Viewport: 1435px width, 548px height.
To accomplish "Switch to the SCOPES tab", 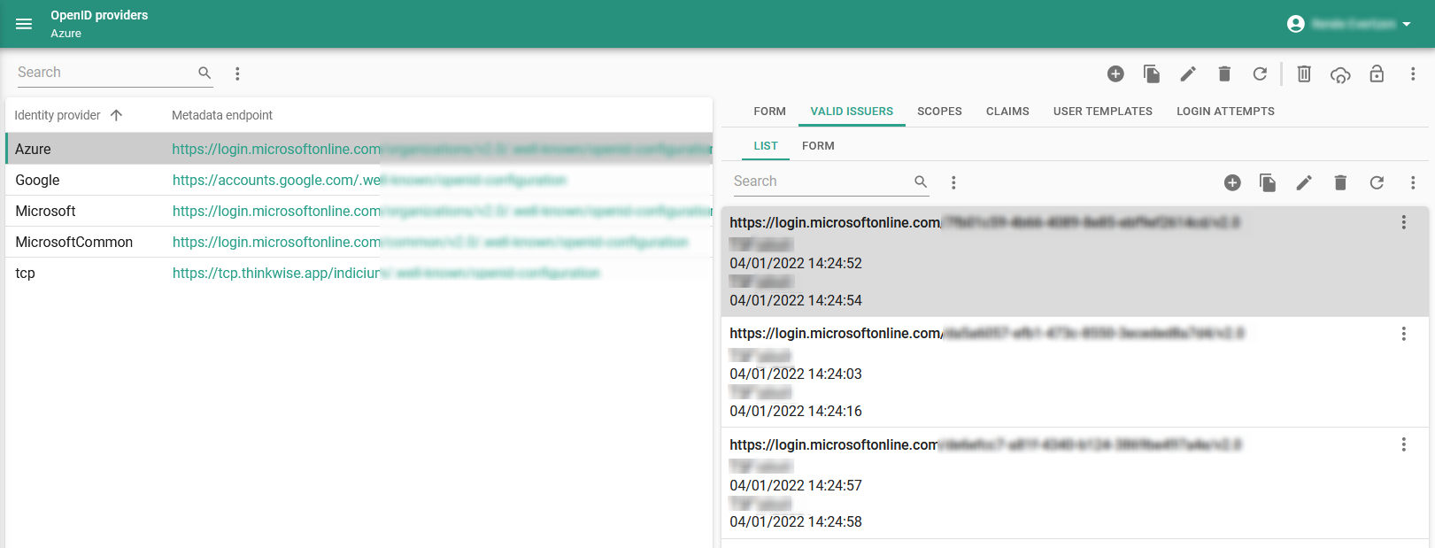I will pos(939,112).
